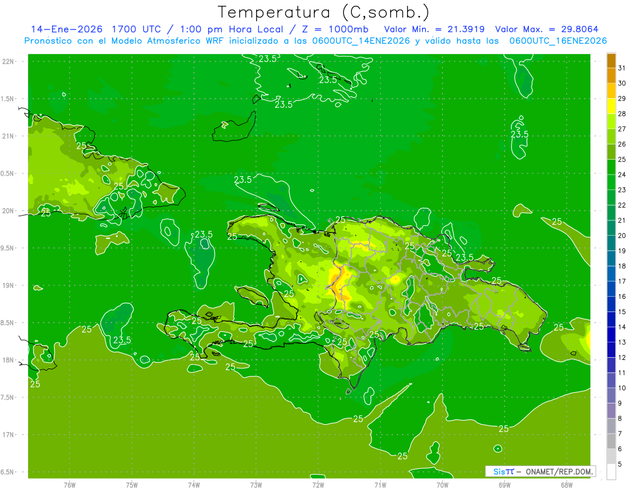Click the yellow legend swatch between 28 and 29
Image resolution: width=636 pixels, height=492 pixels.
[611, 106]
